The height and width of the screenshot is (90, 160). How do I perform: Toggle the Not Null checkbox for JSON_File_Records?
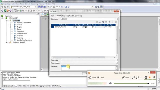point(93,27)
